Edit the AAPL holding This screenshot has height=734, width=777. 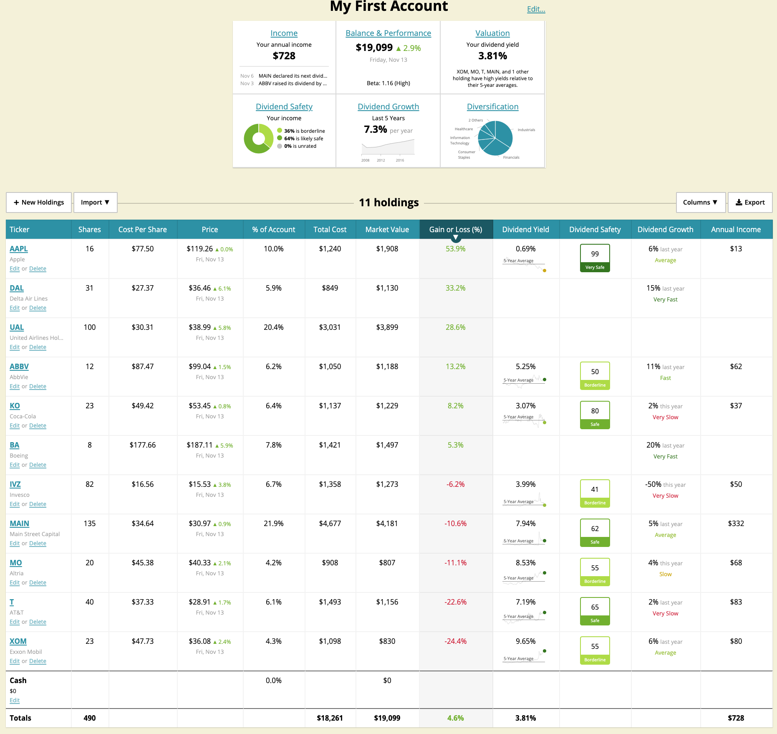pos(15,269)
